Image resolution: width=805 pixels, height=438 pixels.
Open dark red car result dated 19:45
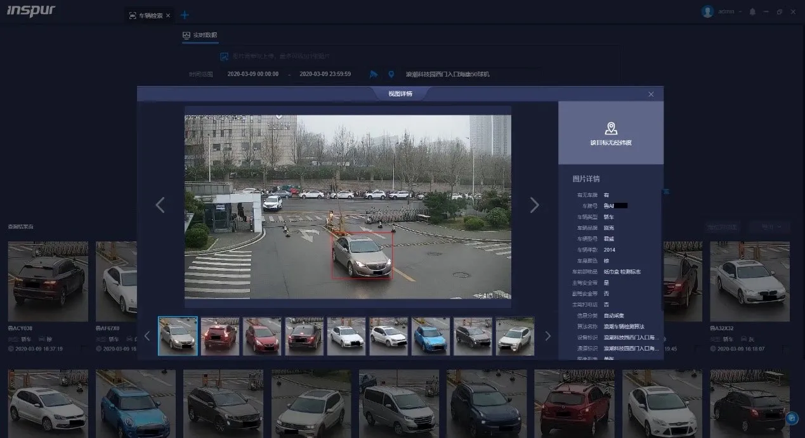(683, 281)
